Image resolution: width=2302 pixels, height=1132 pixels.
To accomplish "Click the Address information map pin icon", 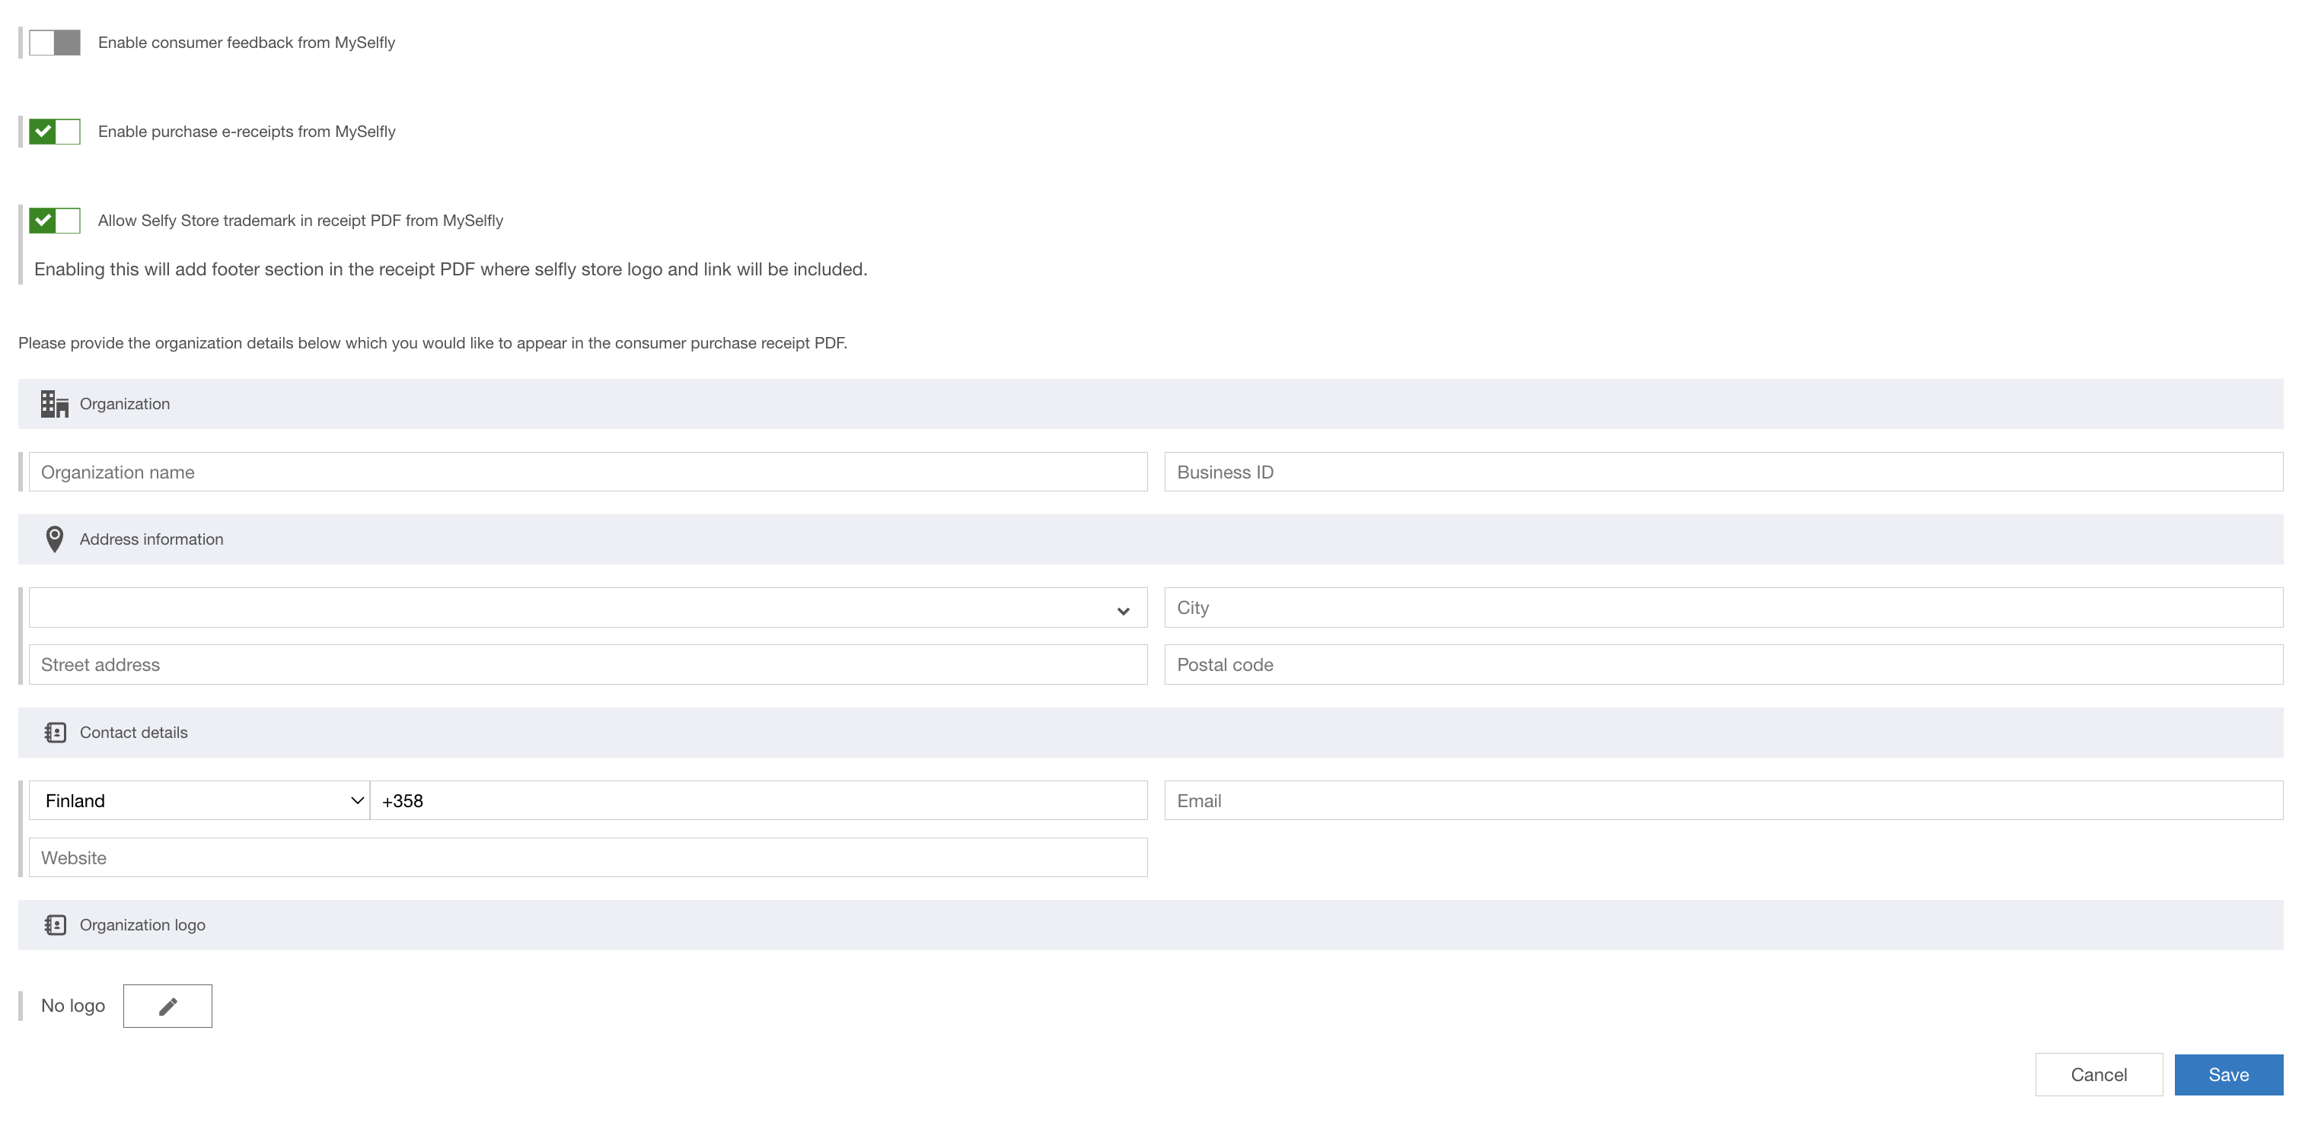I will pyautogui.click(x=55, y=539).
